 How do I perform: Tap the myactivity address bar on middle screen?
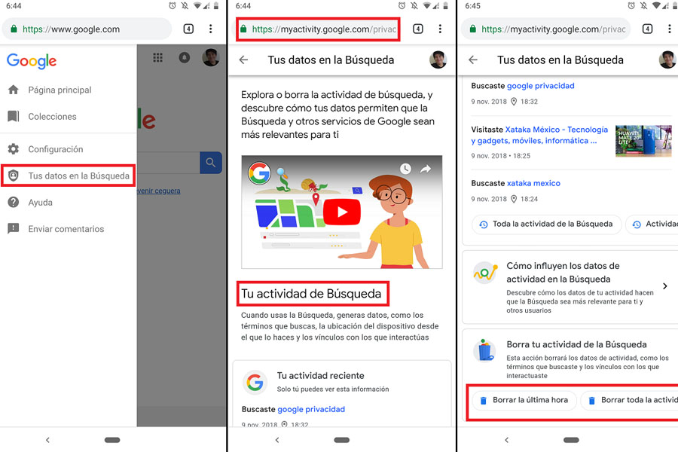click(318, 29)
